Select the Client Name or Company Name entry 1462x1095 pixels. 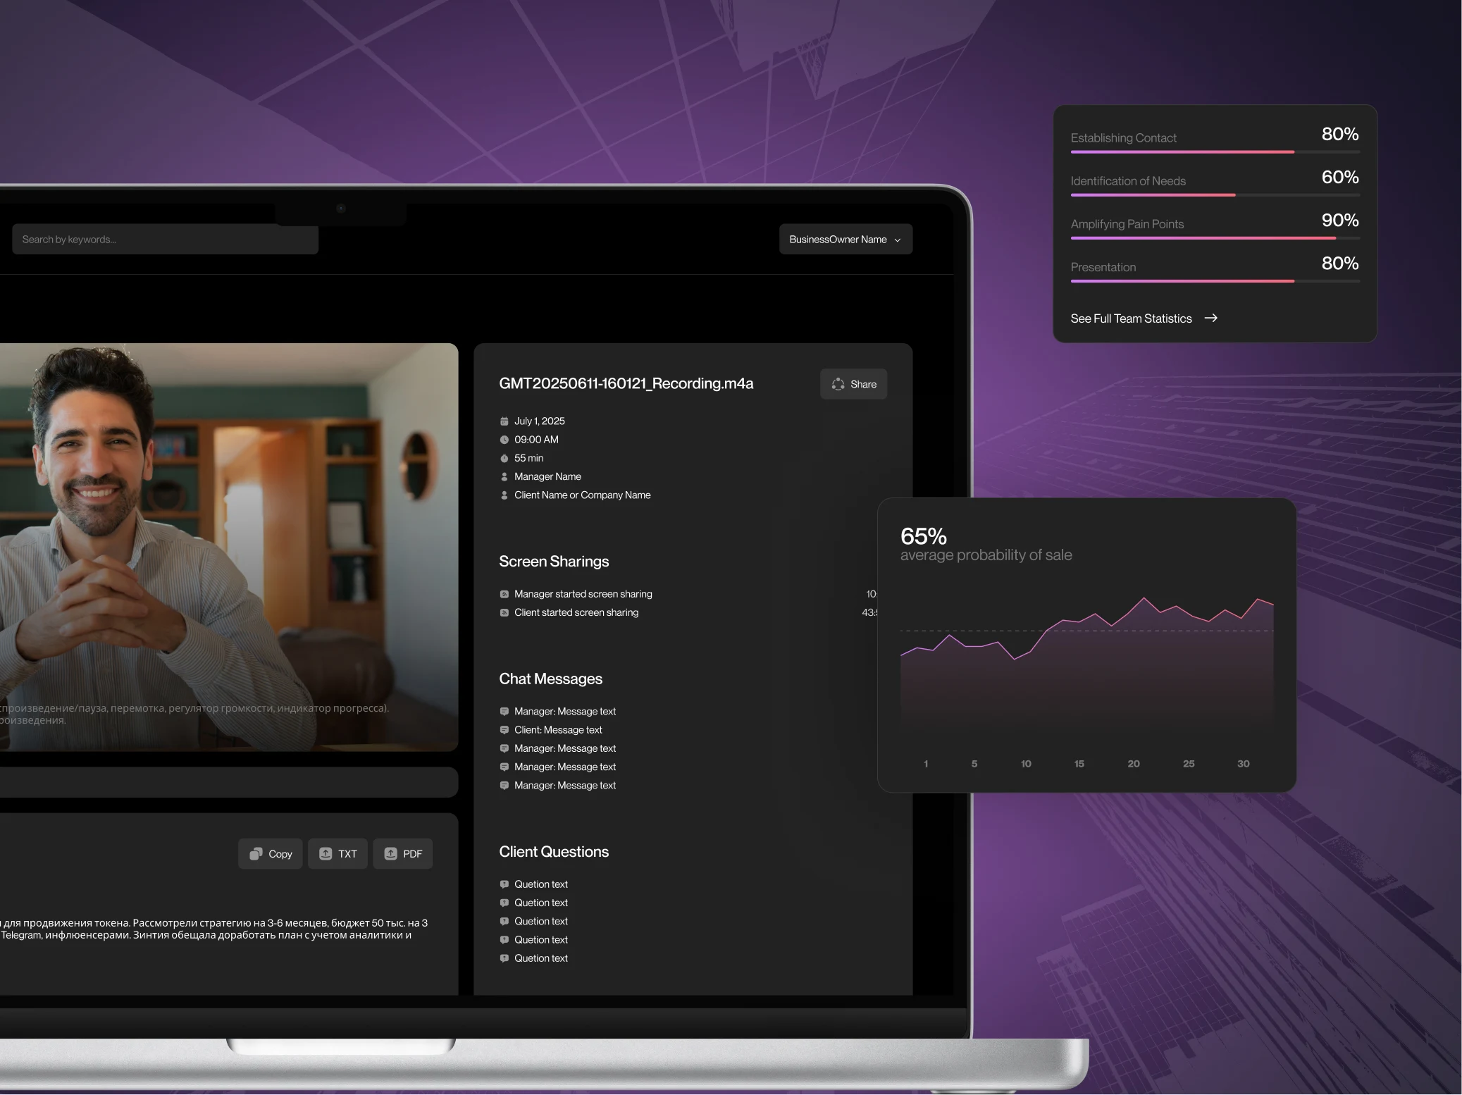(x=582, y=495)
